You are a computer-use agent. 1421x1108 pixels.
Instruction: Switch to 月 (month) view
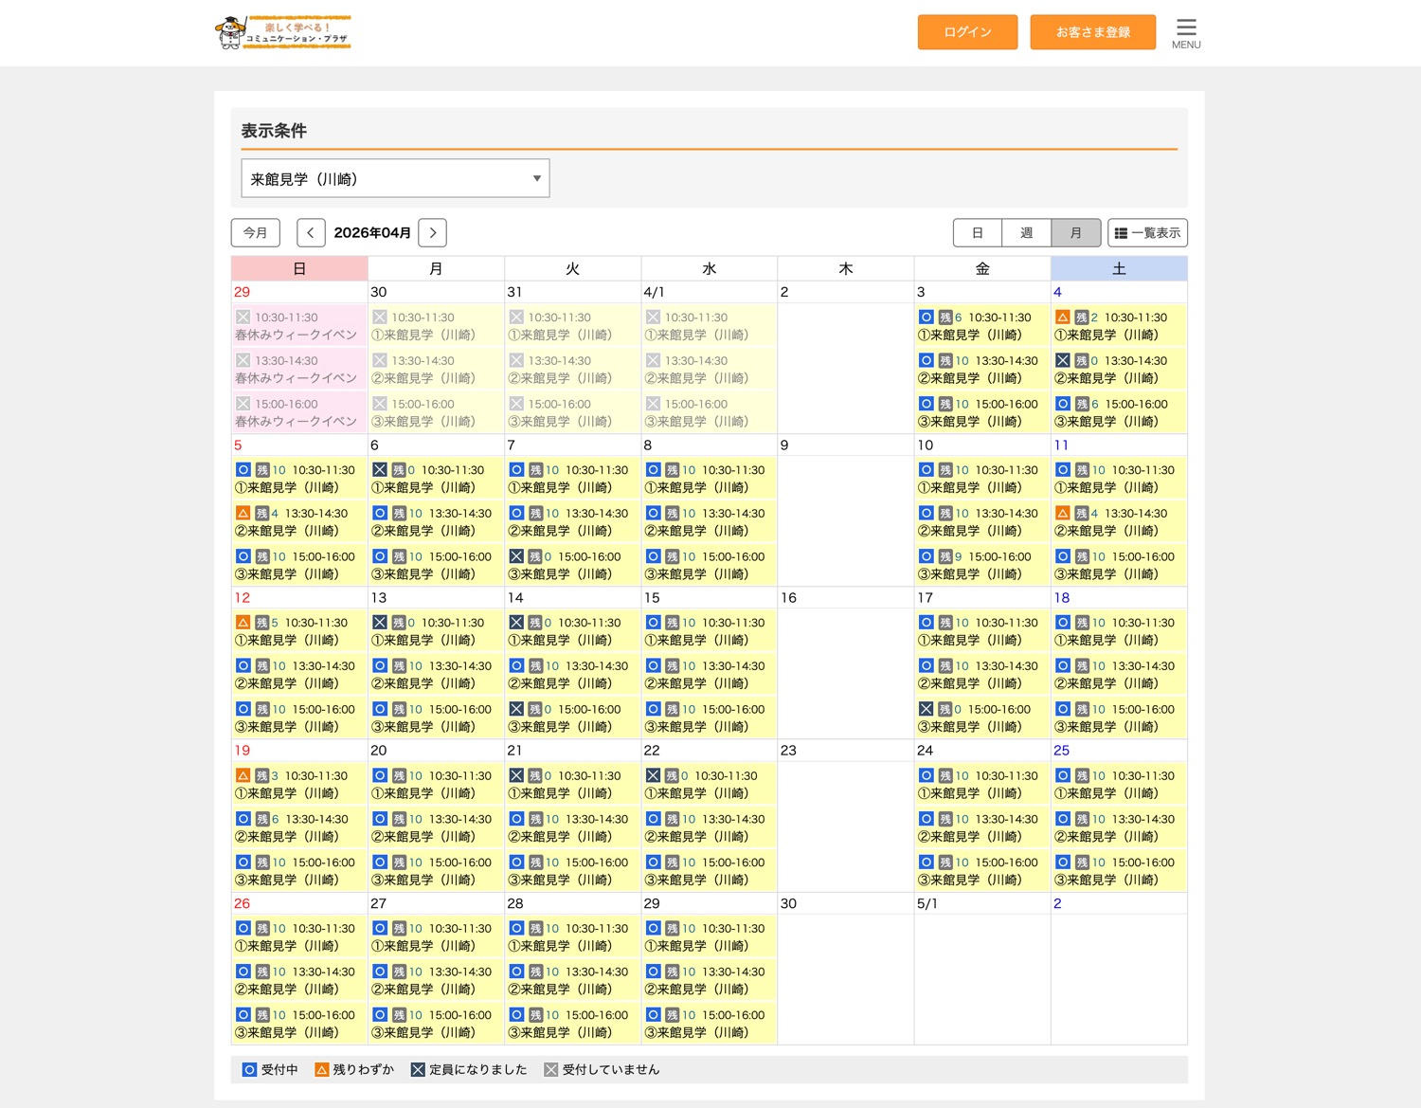(x=1075, y=233)
